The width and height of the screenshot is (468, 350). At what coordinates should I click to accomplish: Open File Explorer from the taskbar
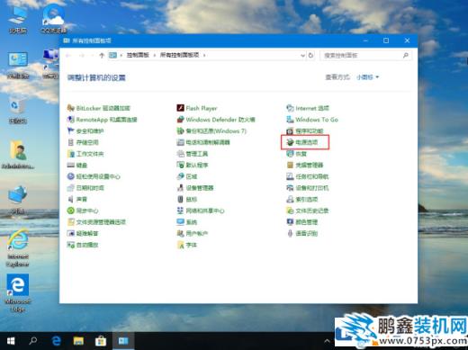click(x=78, y=341)
